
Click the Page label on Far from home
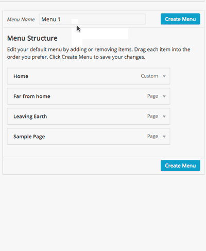(x=152, y=96)
